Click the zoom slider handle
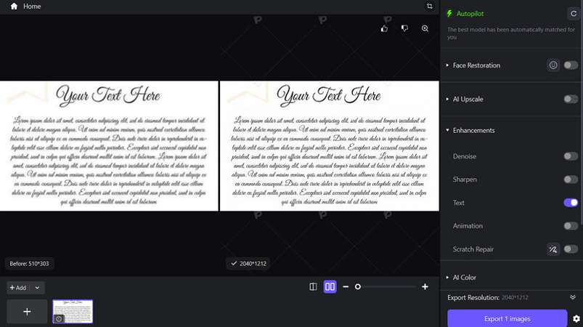 point(358,287)
